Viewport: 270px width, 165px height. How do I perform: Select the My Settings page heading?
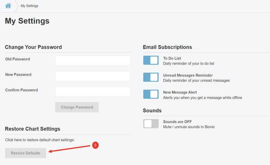click(27, 21)
